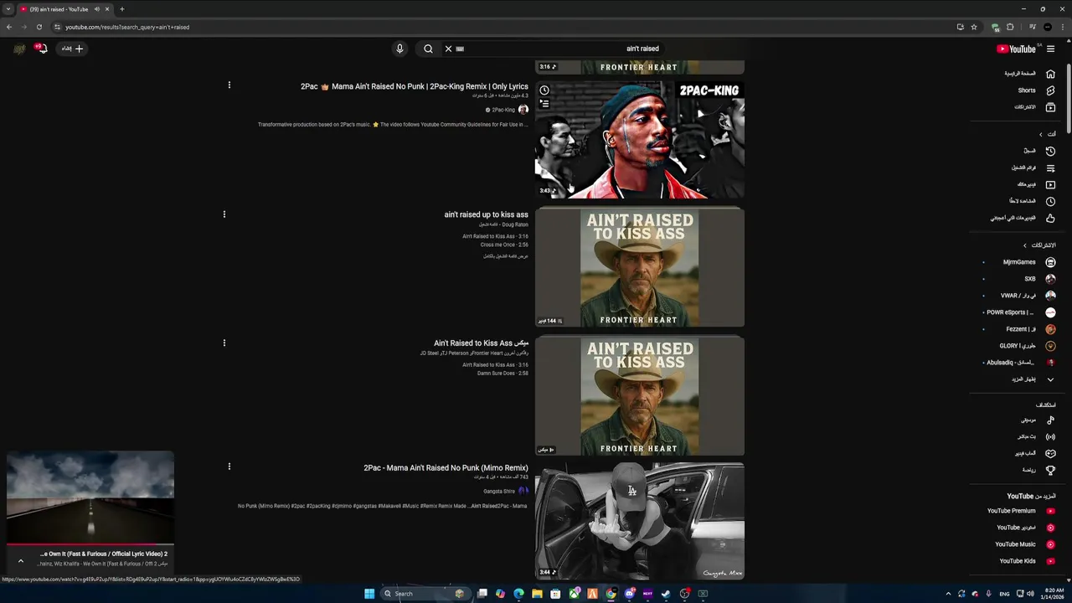1072x603 pixels.
Task: Expand the mini player with up chevron
Action: tap(21, 561)
